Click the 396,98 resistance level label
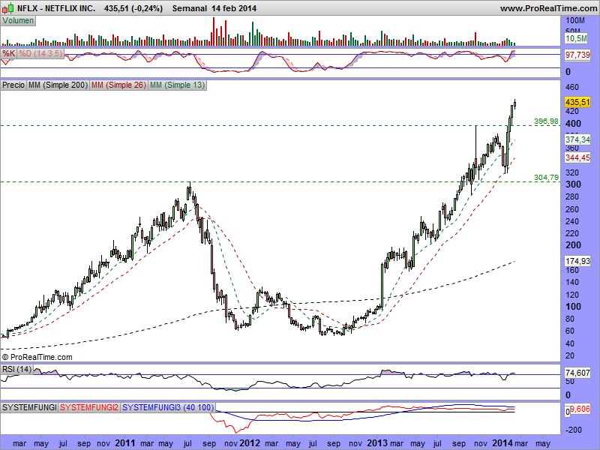600x450 pixels. (x=546, y=121)
